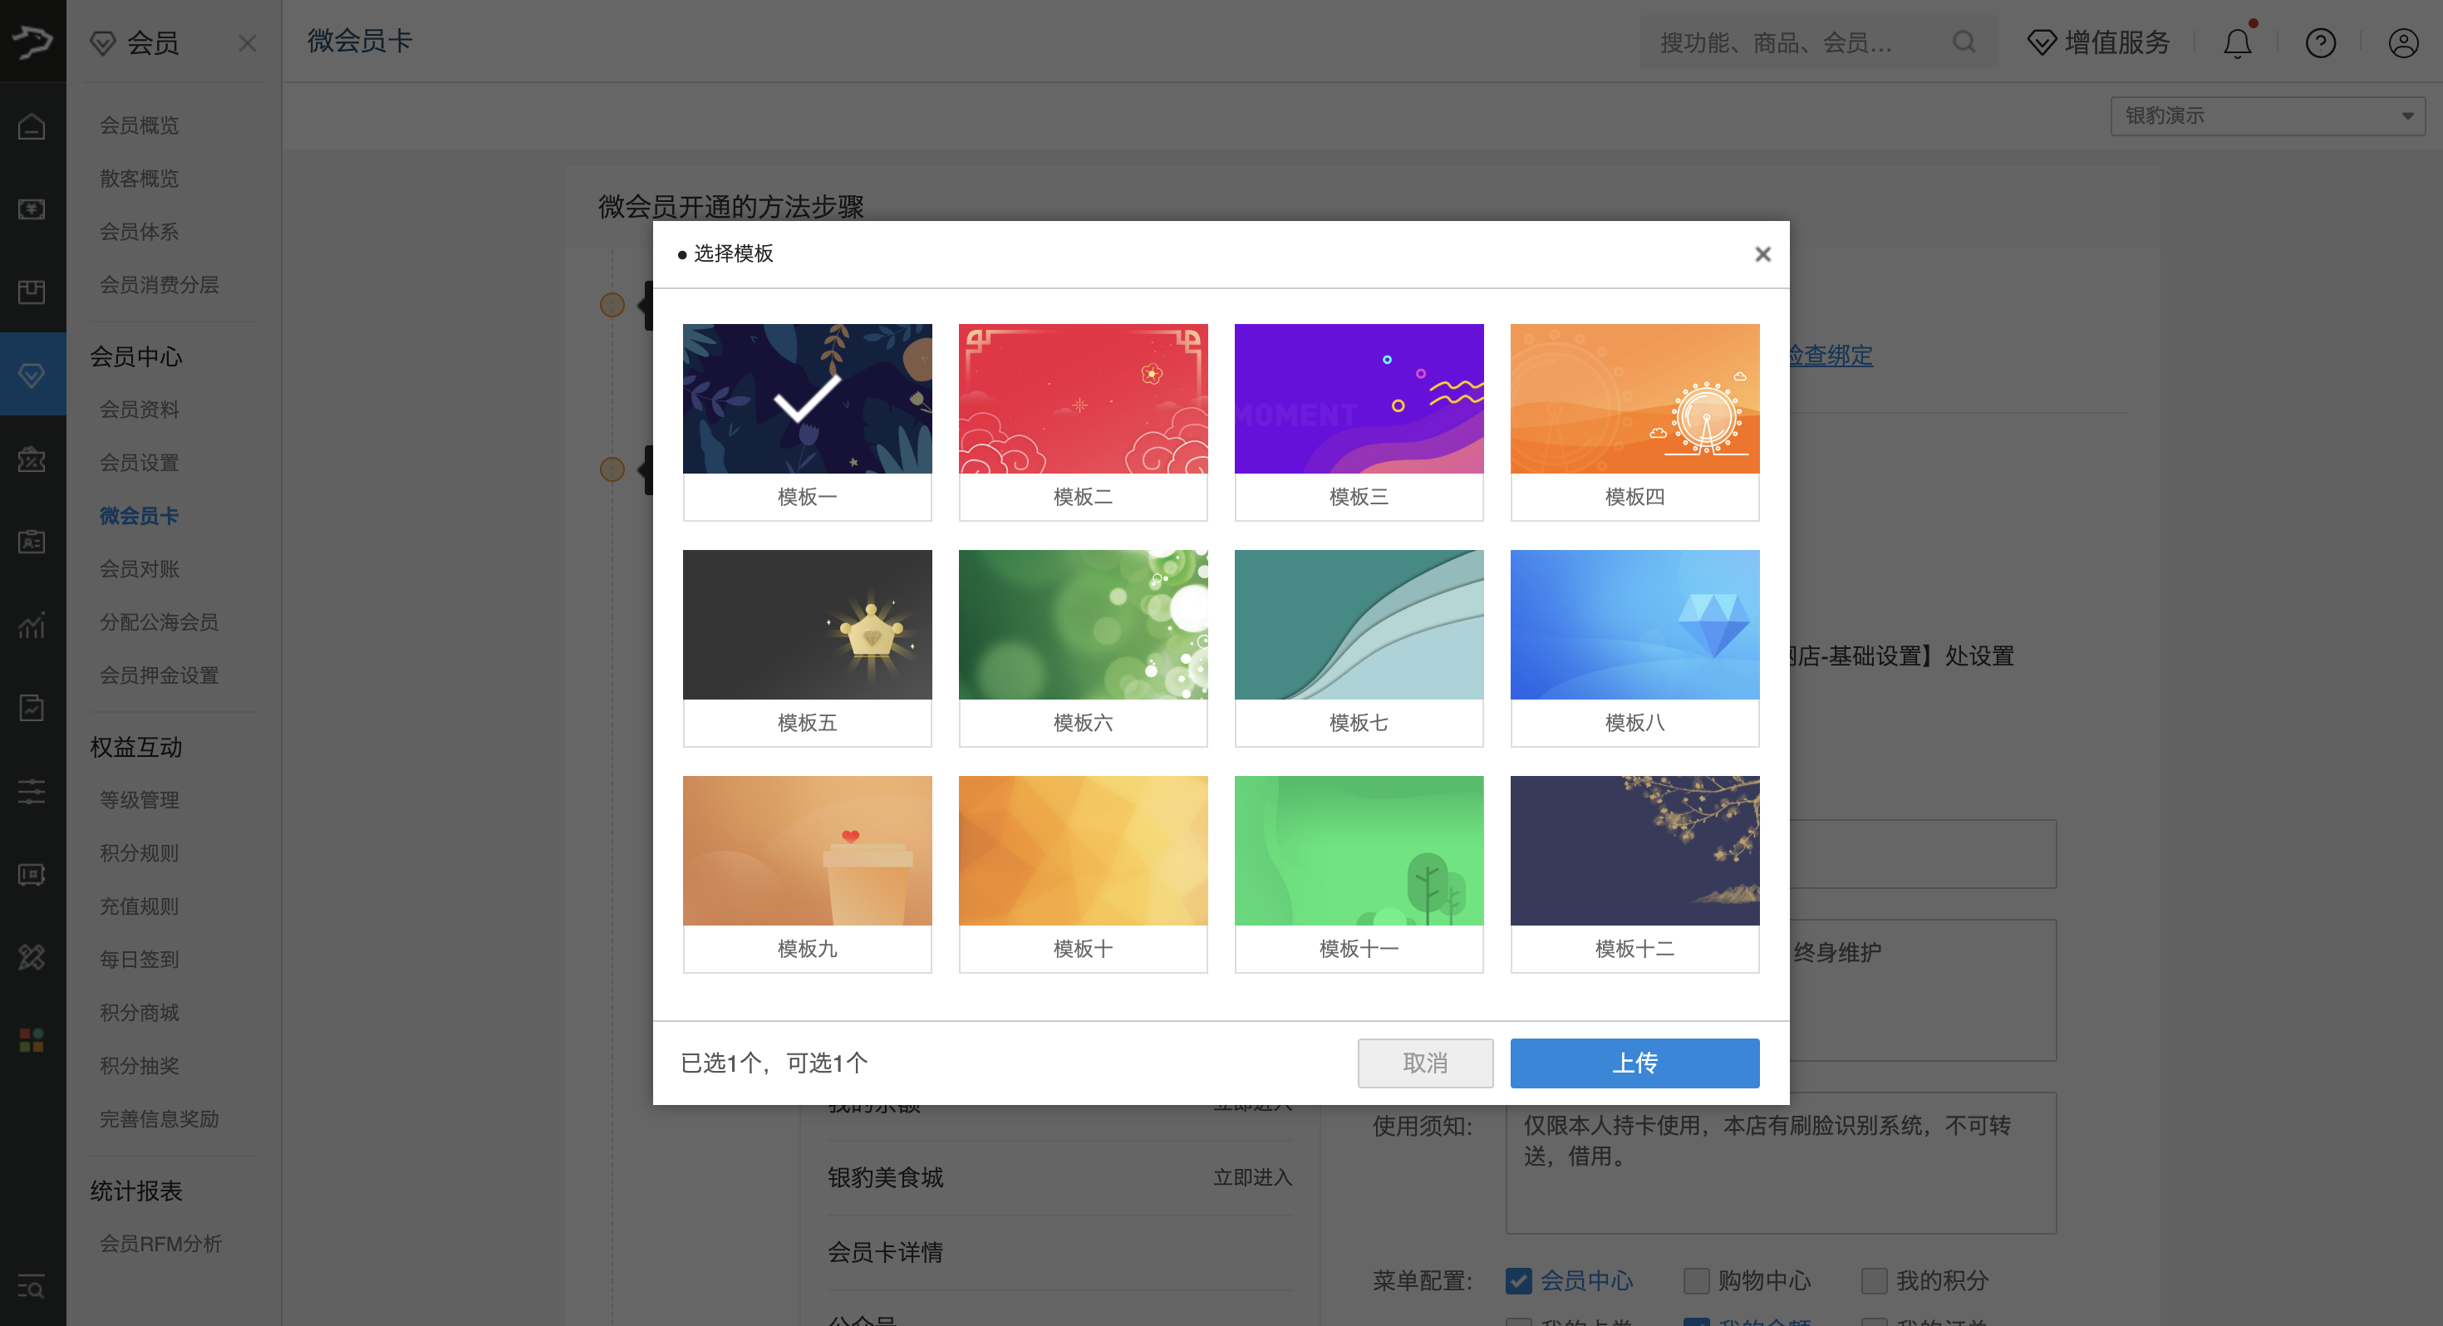The image size is (2443, 1326).
Task: Open the sliders settings icon in left rail
Action: [32, 791]
